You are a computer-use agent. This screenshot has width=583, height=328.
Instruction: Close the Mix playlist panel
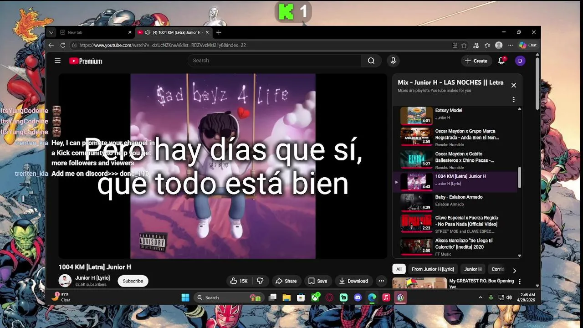coord(514,85)
